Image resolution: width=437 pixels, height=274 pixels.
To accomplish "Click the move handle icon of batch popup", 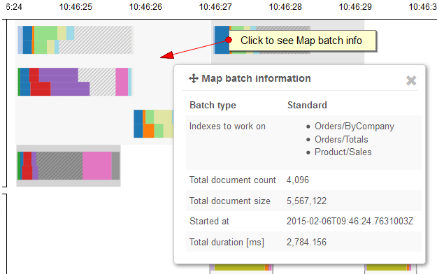I will pos(194,78).
